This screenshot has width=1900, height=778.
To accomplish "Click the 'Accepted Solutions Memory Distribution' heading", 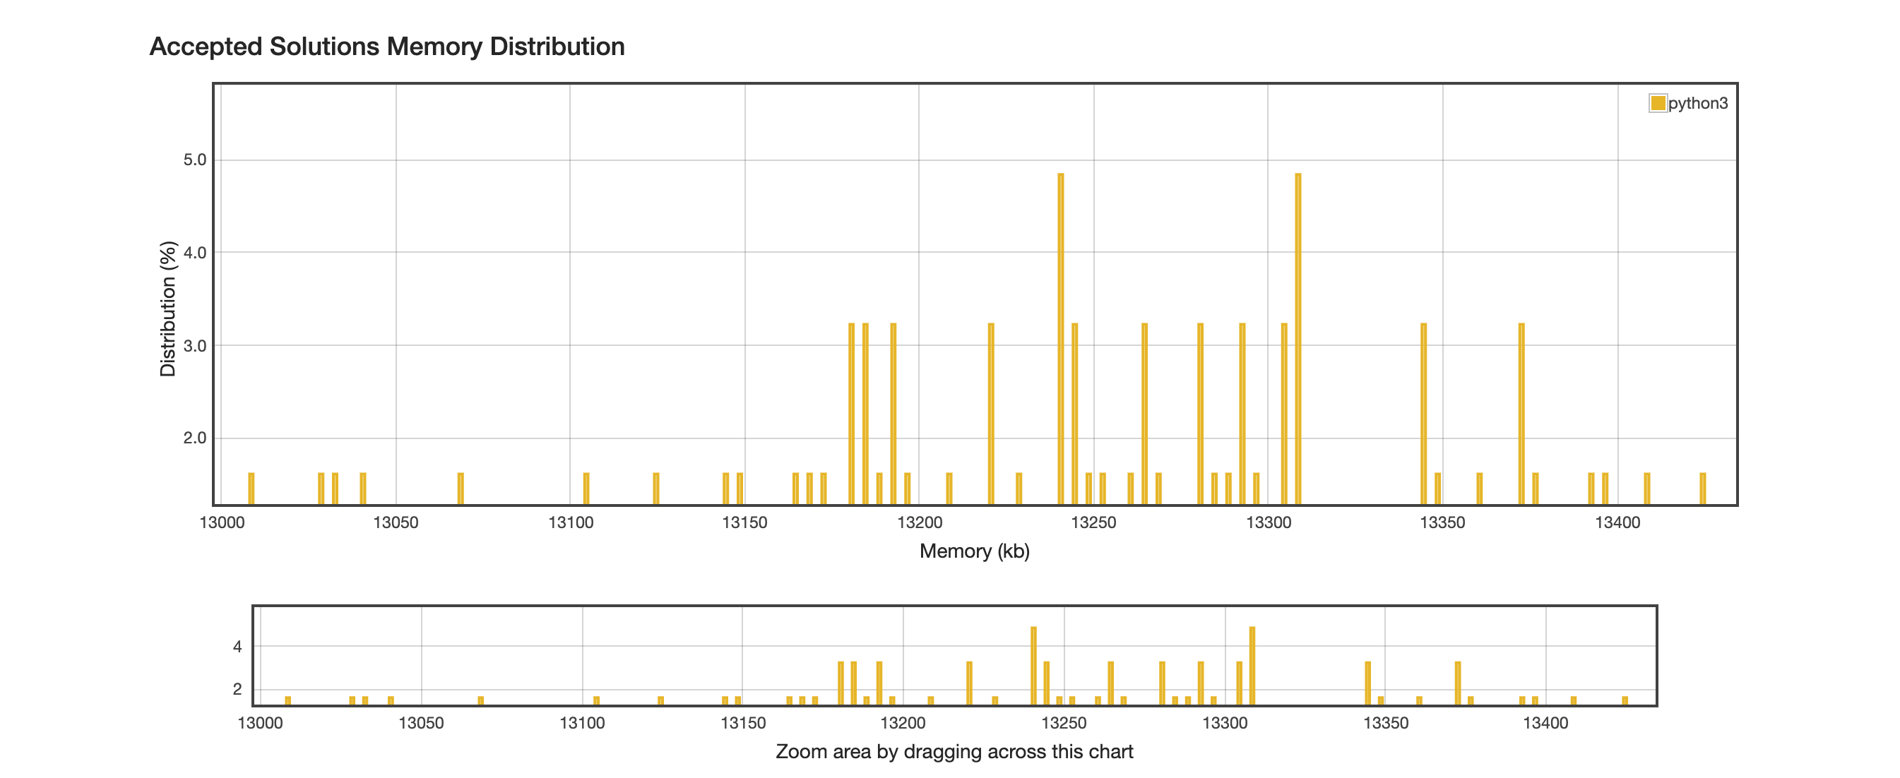I will tap(386, 47).
